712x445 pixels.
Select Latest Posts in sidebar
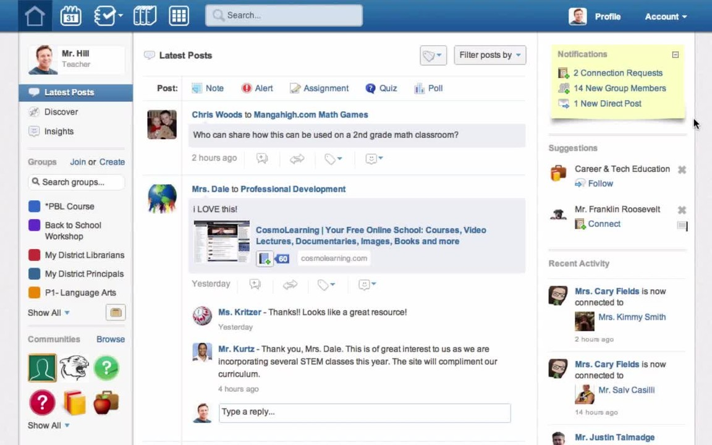(x=76, y=93)
